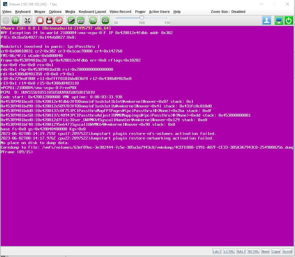
Task: Start video recording via camera icon
Action: coord(93,20)
